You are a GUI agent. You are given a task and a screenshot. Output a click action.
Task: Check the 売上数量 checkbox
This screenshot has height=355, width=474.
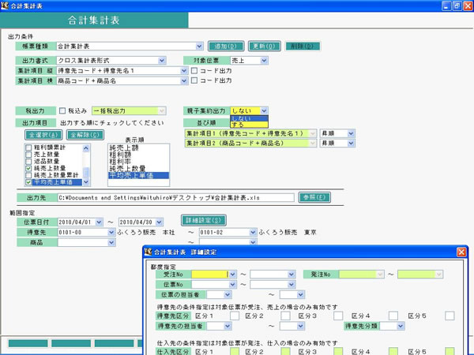point(28,155)
